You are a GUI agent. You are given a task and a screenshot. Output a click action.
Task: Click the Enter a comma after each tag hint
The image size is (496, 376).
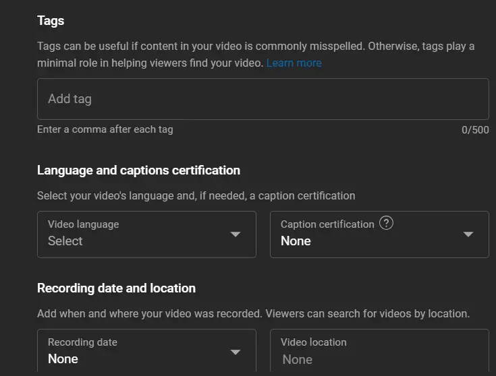pos(105,129)
